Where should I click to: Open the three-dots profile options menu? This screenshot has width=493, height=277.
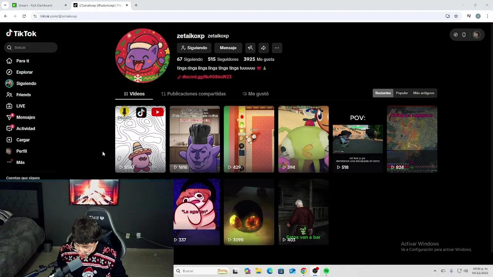[277, 48]
